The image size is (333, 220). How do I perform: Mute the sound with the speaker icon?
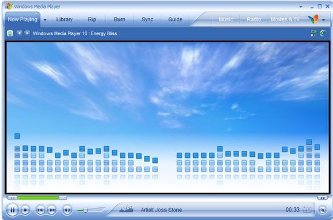[67, 210]
